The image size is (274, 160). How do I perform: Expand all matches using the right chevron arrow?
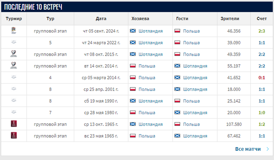268,149
